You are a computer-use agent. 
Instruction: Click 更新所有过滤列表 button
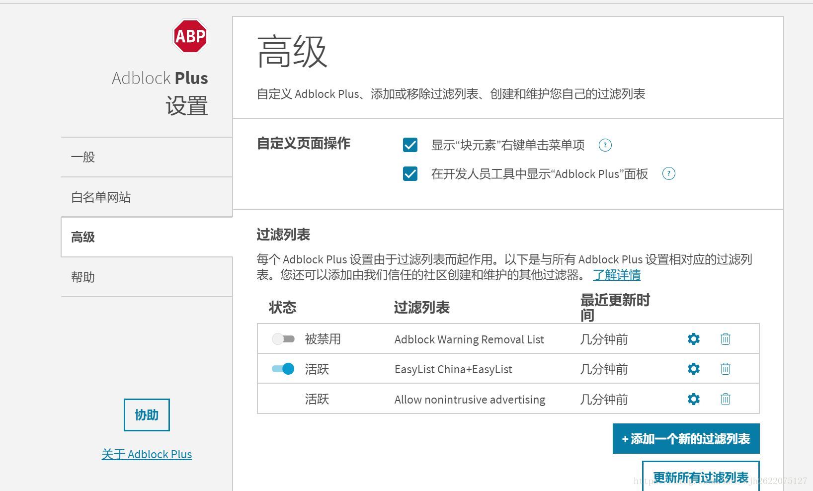(701, 477)
